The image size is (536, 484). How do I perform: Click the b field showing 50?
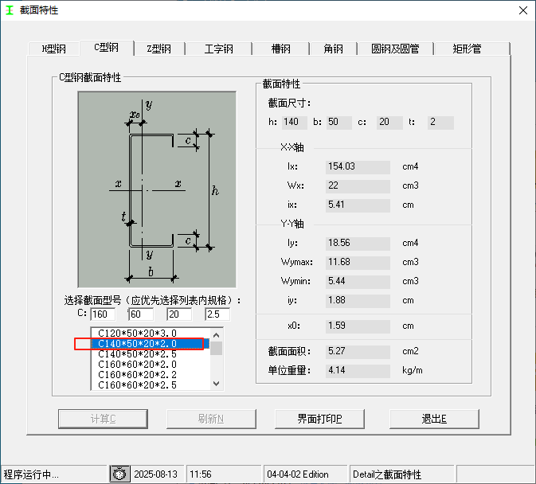(x=338, y=123)
